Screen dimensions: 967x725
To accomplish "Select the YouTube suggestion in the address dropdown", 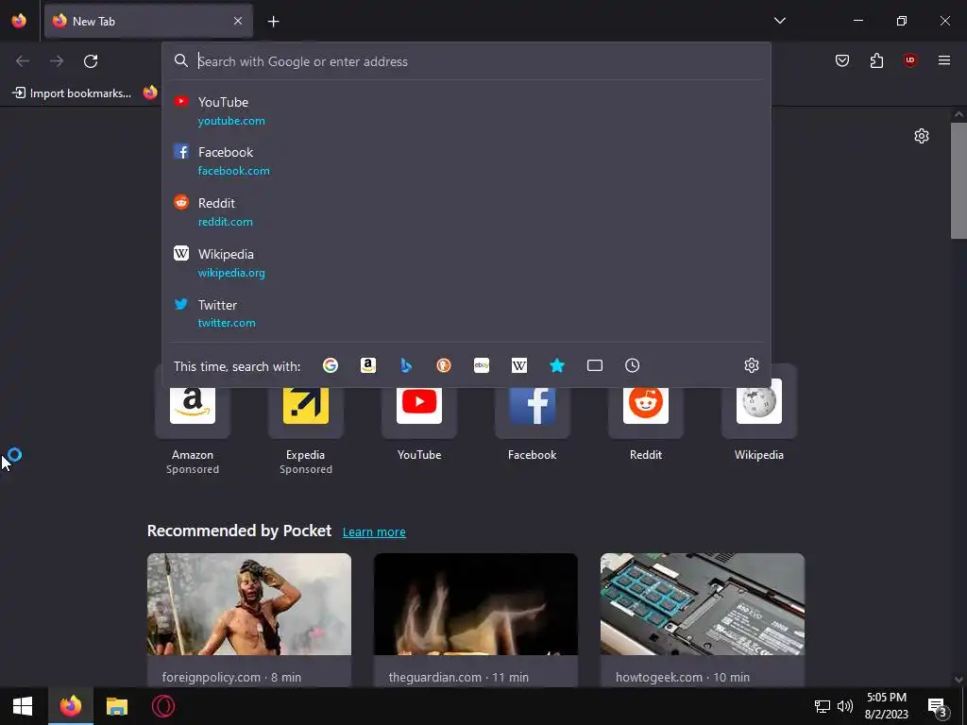I will [x=467, y=111].
